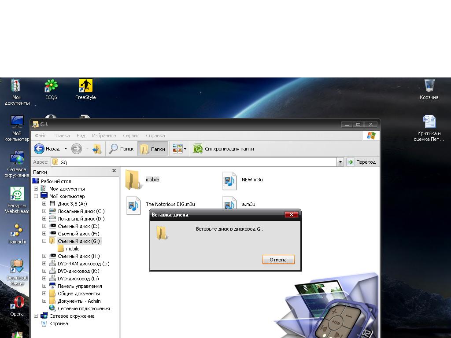Image resolution: width=451 pixels, height=338 pixels.
Task: Click the Up folder toolbar icon
Action: [97, 149]
